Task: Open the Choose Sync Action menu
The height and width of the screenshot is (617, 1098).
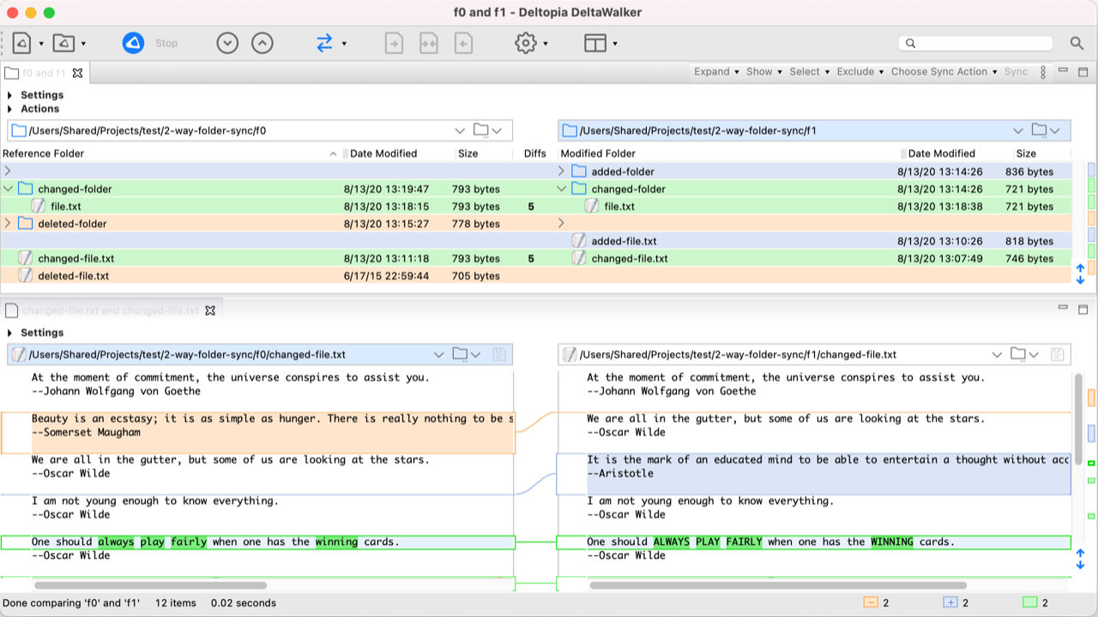Action: 944,72
